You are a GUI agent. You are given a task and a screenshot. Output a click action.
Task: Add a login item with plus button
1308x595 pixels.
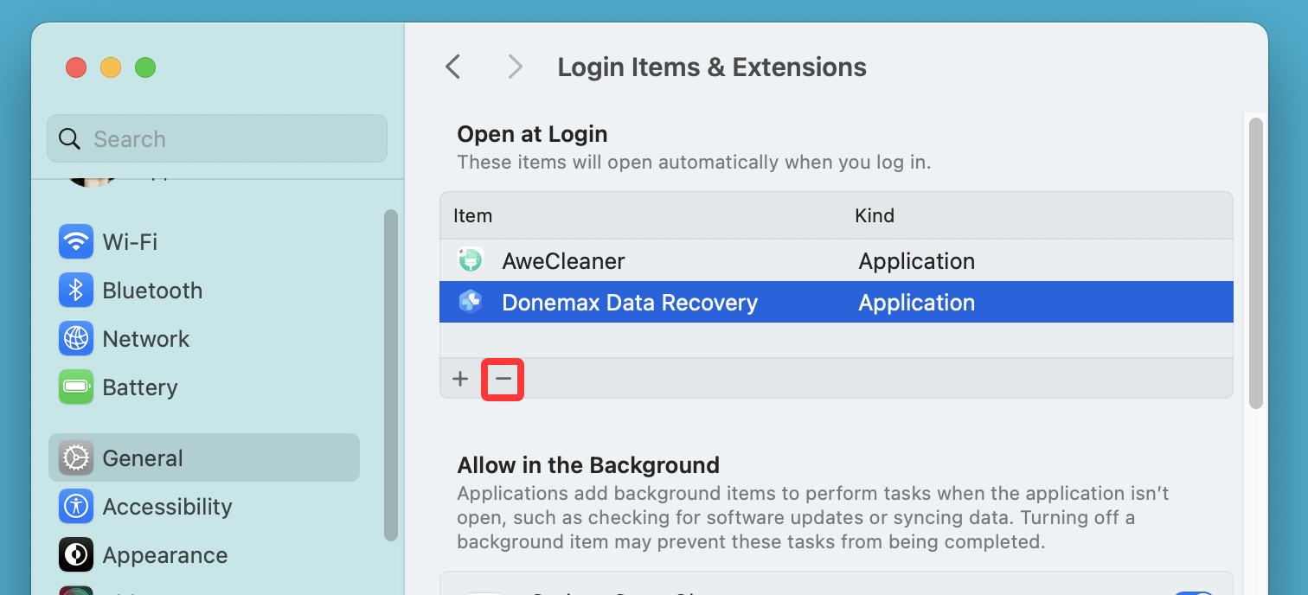(460, 379)
